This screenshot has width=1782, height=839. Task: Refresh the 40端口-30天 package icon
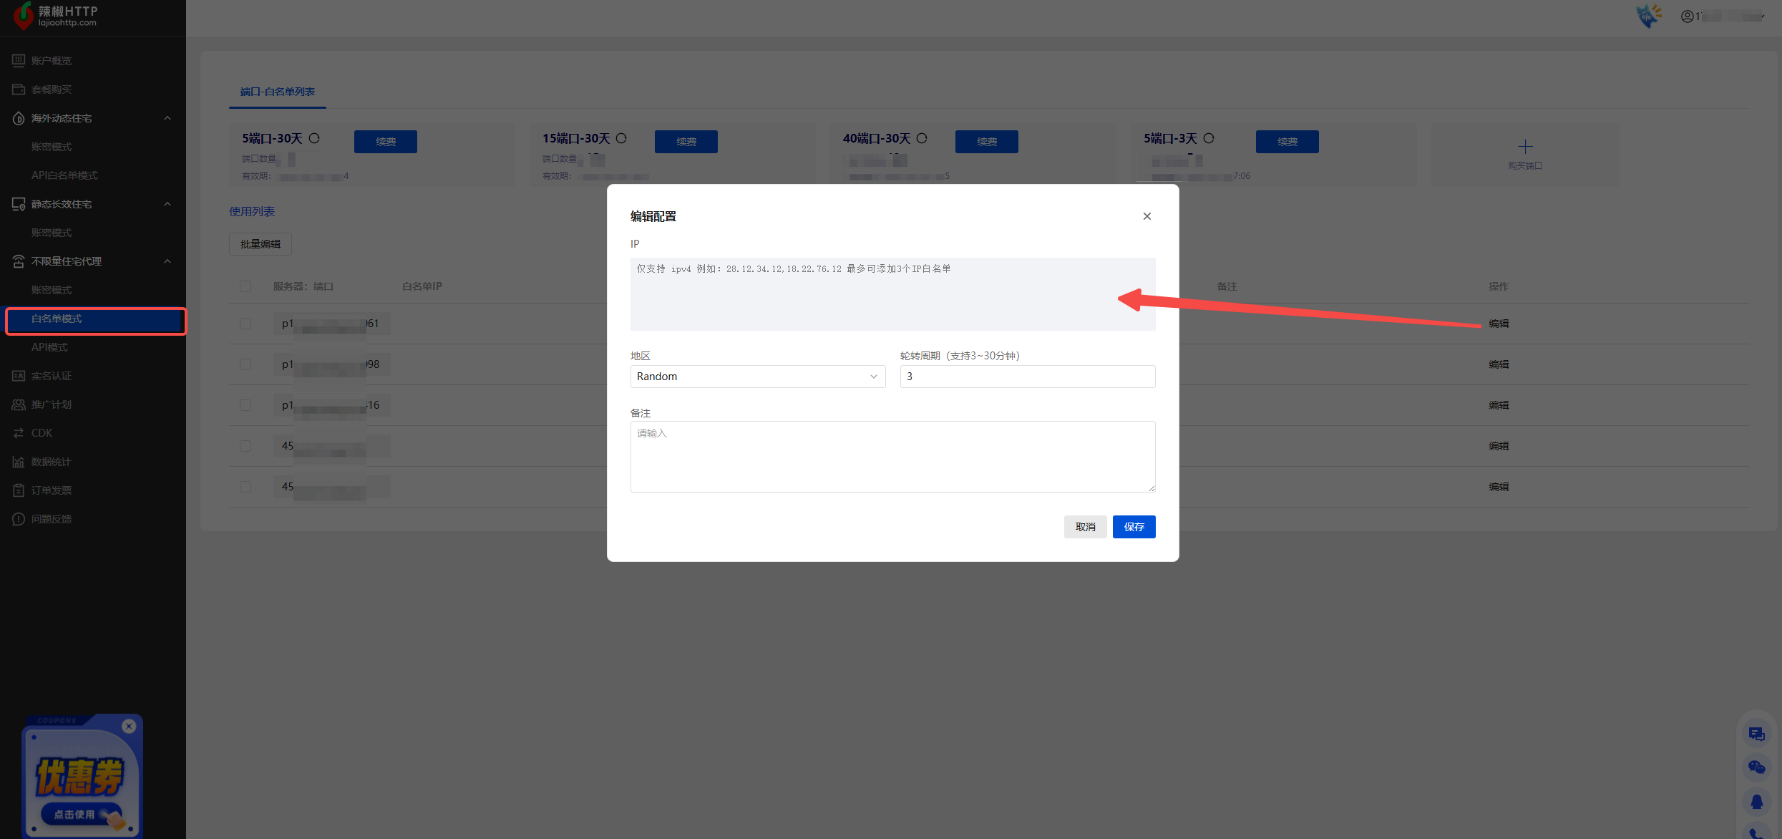[922, 138]
